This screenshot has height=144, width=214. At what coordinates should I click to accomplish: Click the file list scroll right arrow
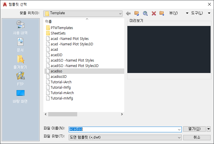[122, 114]
